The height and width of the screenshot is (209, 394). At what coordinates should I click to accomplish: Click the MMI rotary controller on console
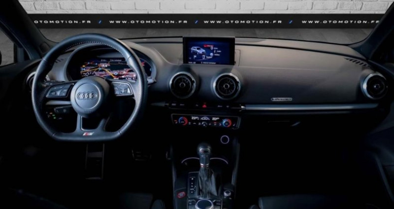point(204,203)
